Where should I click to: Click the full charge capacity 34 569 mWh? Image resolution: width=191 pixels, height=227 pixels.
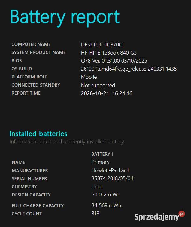[x=106, y=205]
